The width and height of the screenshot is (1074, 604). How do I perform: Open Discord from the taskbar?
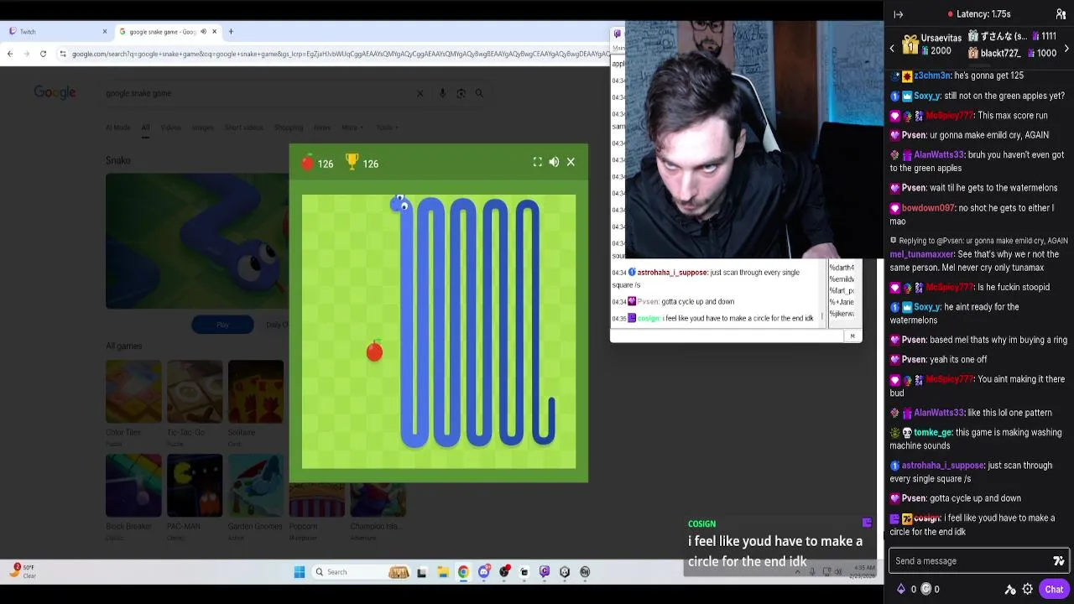click(484, 572)
